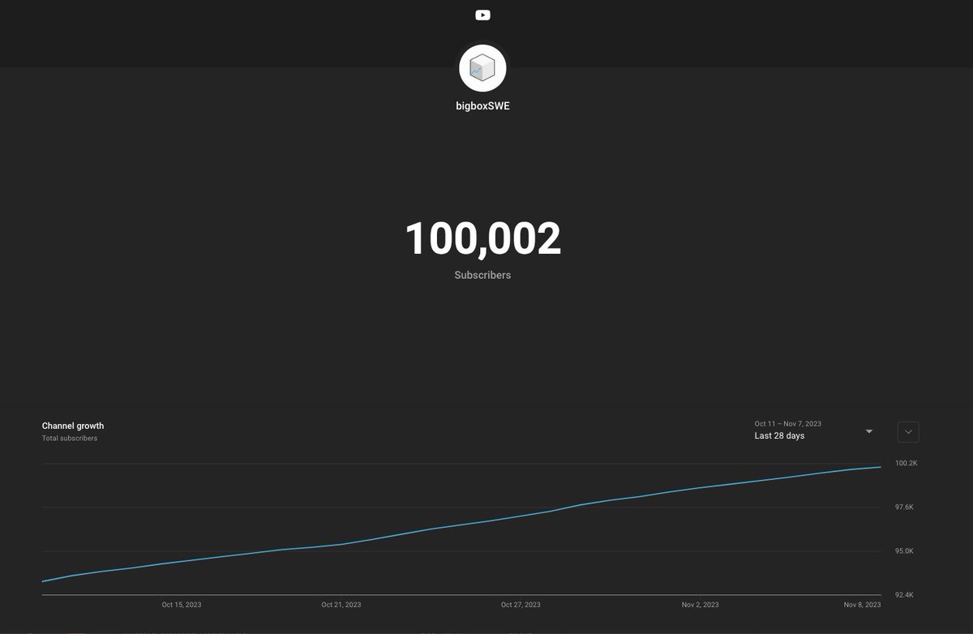Click the Nov 2, 2023 axis date

click(x=700, y=605)
